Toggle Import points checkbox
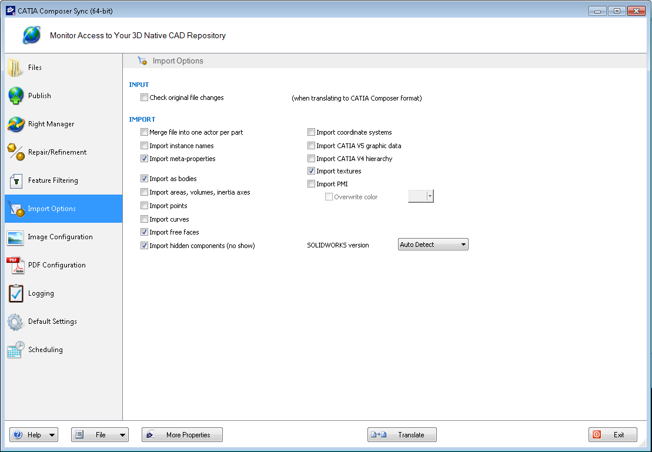The width and height of the screenshot is (652, 452). pyautogui.click(x=144, y=205)
